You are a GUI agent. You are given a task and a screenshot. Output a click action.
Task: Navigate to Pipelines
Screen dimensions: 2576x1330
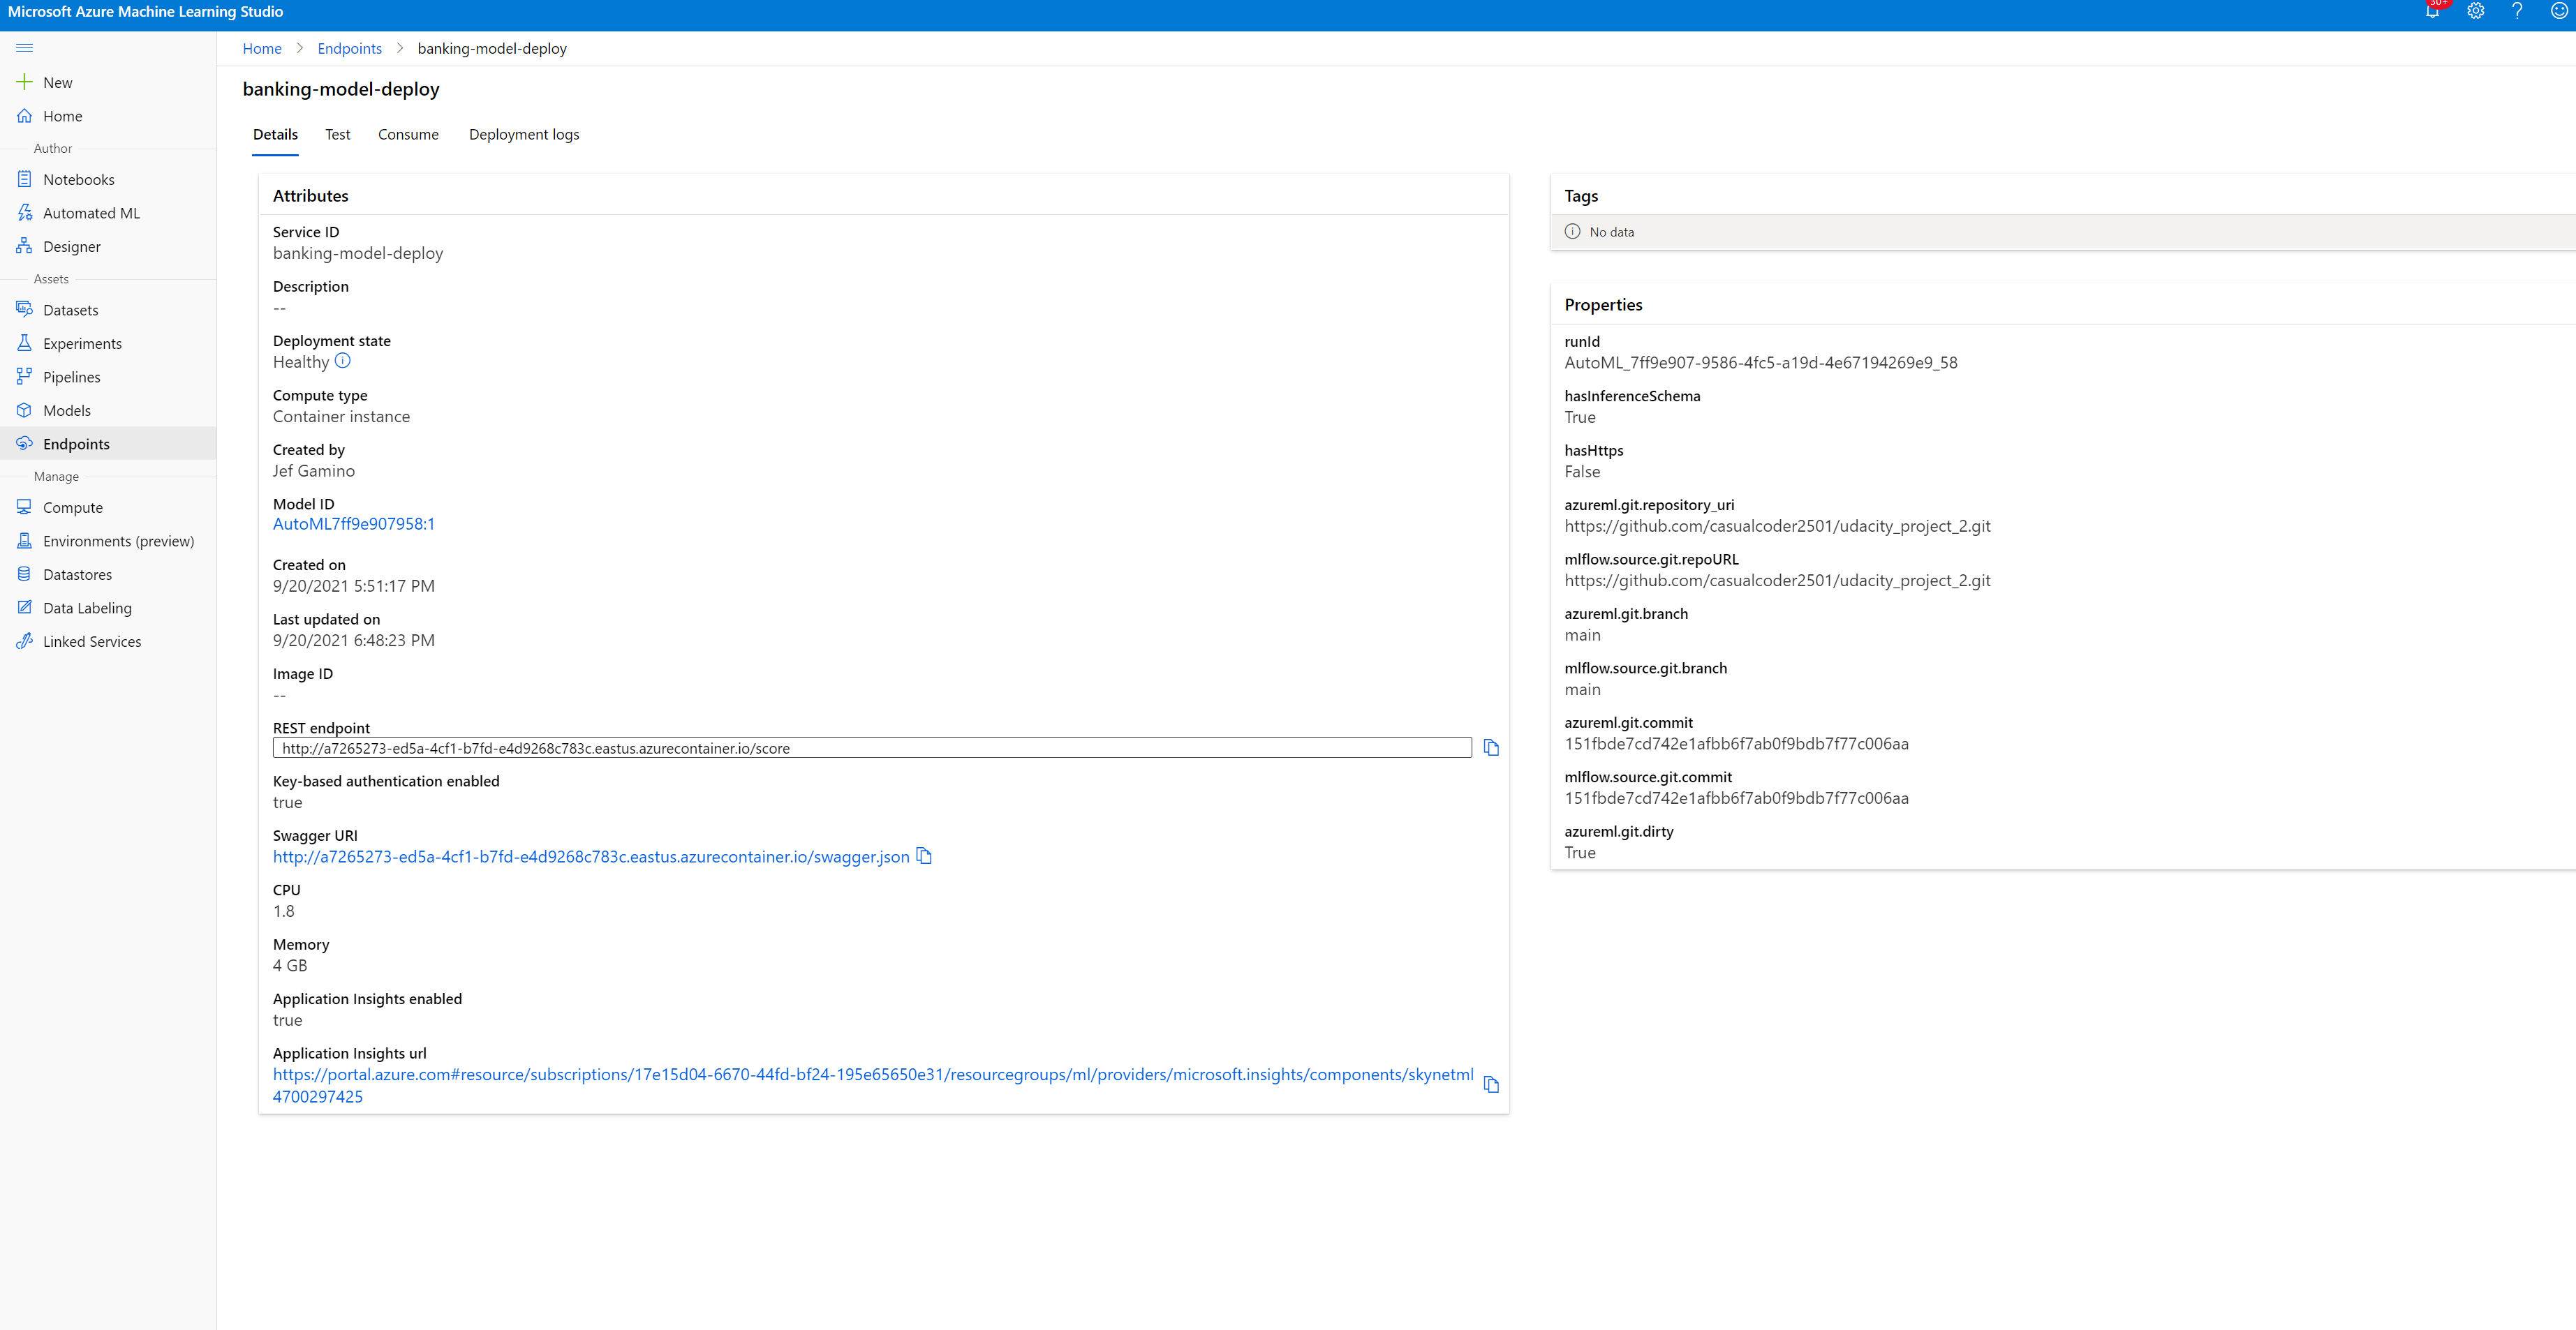71,377
